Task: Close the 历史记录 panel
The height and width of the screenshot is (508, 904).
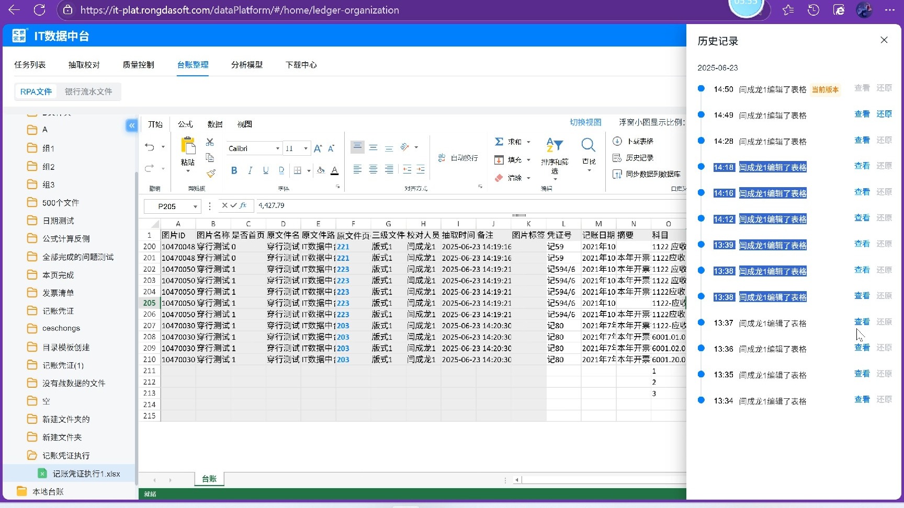Action: pyautogui.click(x=884, y=40)
